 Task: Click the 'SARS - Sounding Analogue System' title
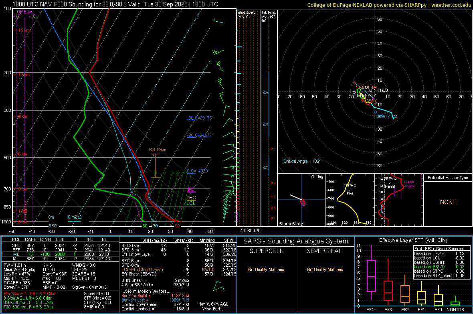tap(295, 241)
